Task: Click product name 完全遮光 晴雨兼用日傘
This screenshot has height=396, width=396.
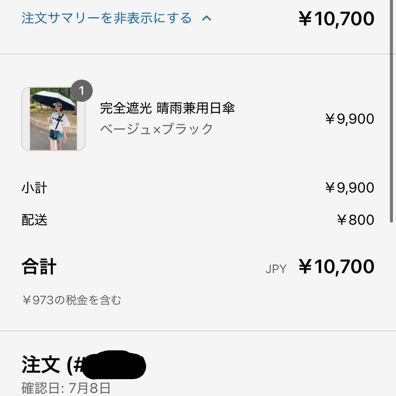Action: coord(167,108)
